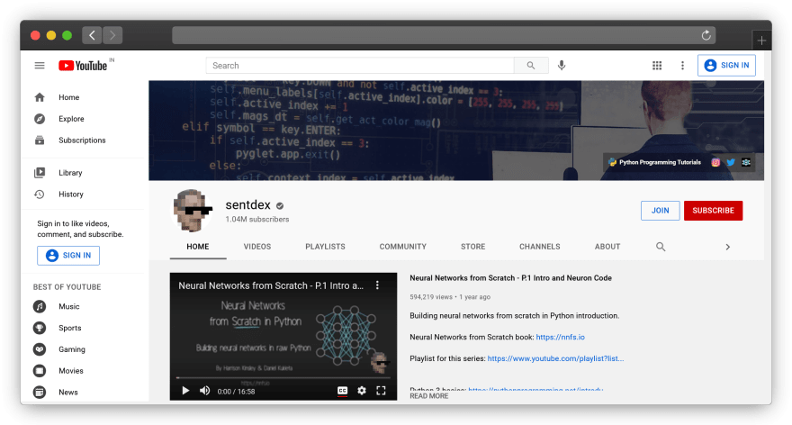Screen dimensions: 792x425
Task: Click the video progress bar
Action: [283, 377]
